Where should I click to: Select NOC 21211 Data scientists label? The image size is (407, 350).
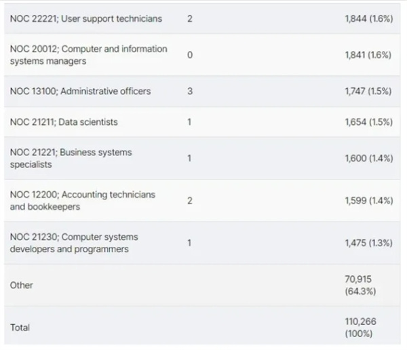click(x=64, y=122)
